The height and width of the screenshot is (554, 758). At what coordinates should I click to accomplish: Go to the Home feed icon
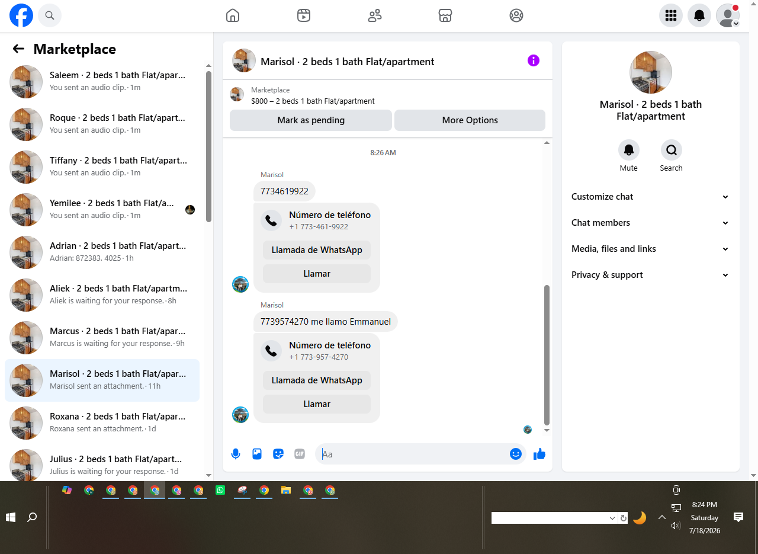(x=233, y=15)
